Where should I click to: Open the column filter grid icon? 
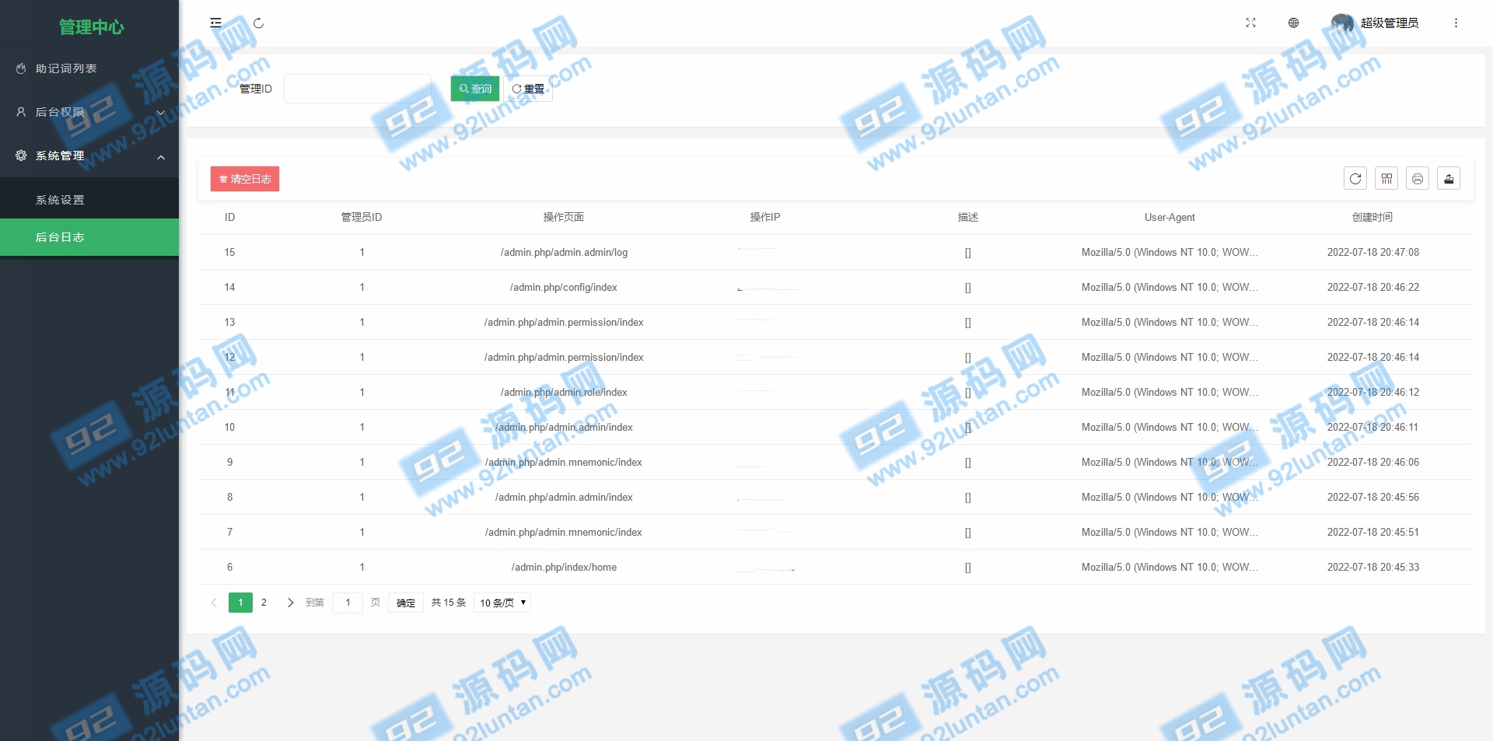[1386, 179]
